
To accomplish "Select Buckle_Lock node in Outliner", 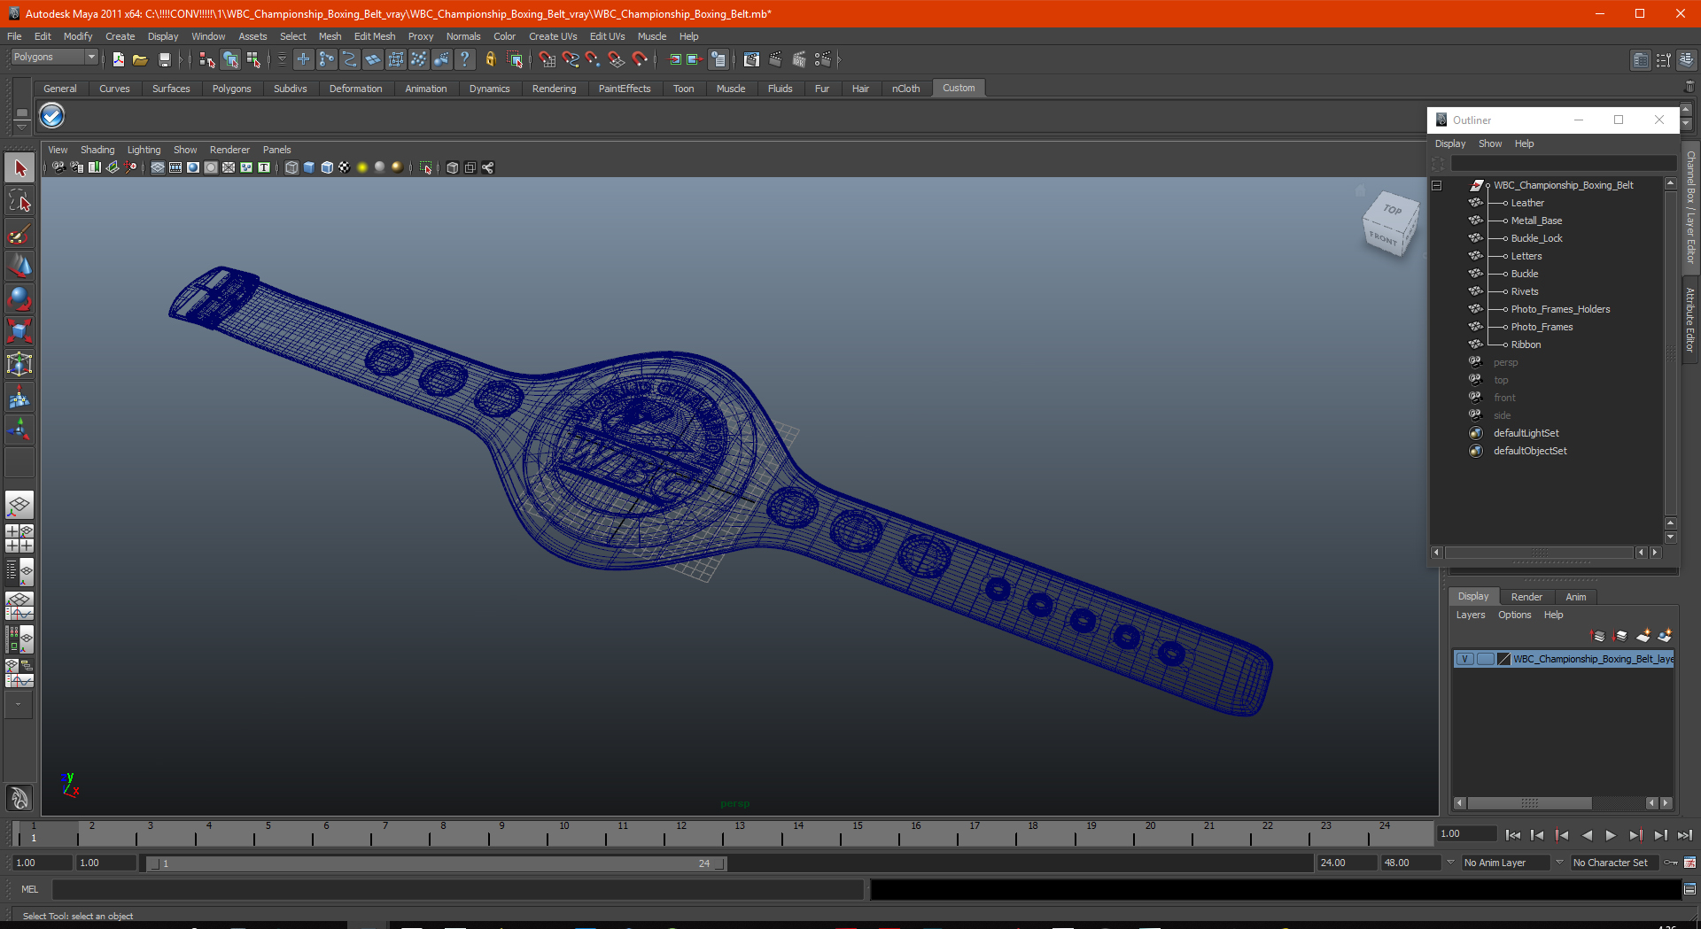I will [x=1536, y=238].
